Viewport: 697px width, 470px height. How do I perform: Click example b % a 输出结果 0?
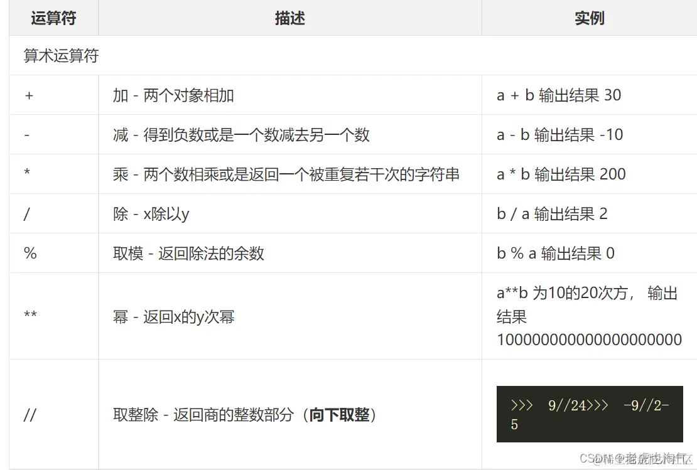(555, 254)
